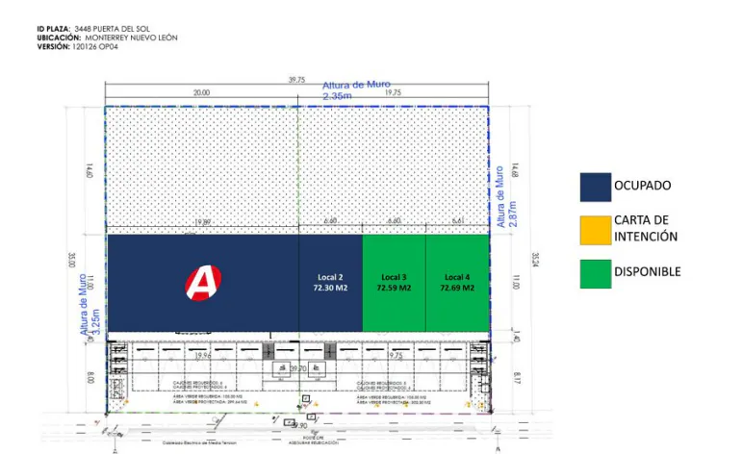Click the red A logo in occupied space
The height and width of the screenshot is (454, 742).
[x=203, y=283]
